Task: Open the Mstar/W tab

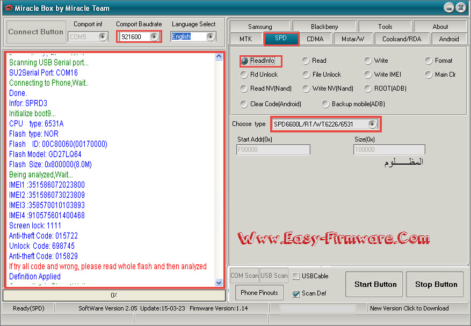Action: pos(353,39)
